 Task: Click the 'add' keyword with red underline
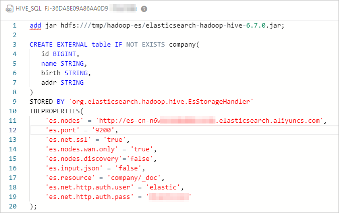(x=36, y=26)
